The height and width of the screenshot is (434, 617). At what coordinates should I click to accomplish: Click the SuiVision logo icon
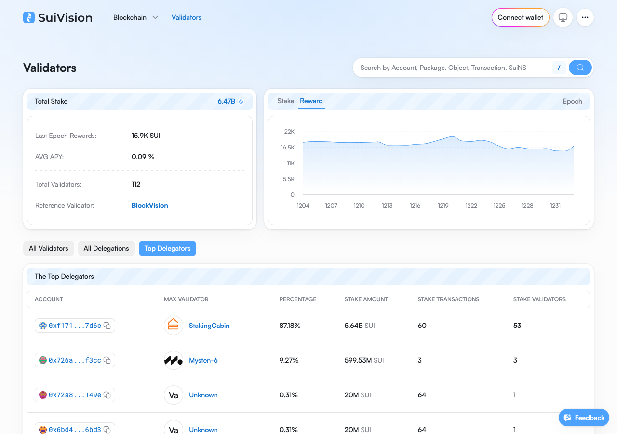click(29, 17)
